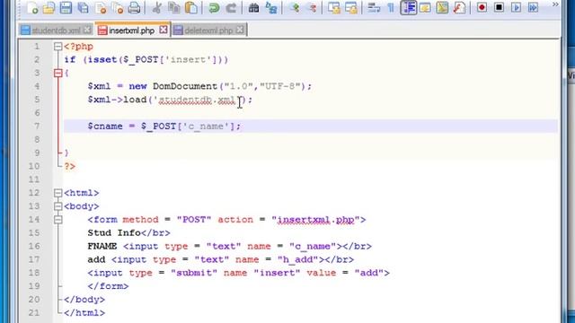Viewport: 575px width, 323px height.
Task: Open a file using folder icon
Action: click(x=49, y=8)
